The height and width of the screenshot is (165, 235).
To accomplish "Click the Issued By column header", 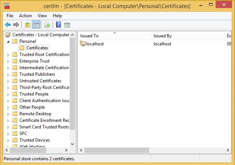I will [187, 36].
